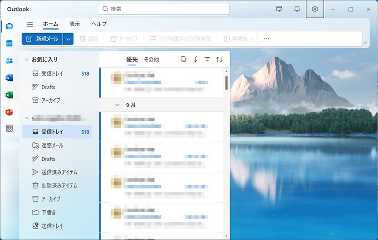Select the 迷惑メール folder
The width and height of the screenshot is (378, 240).
click(52, 145)
